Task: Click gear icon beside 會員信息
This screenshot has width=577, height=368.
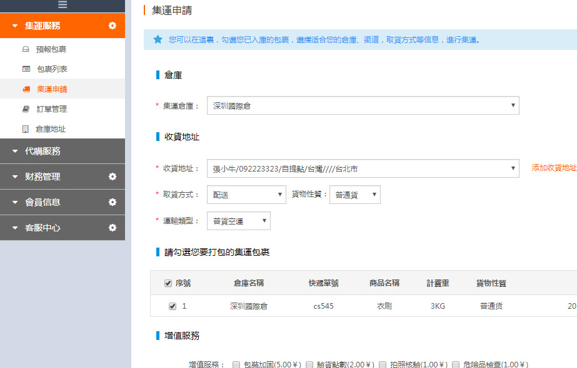Action: (113, 202)
